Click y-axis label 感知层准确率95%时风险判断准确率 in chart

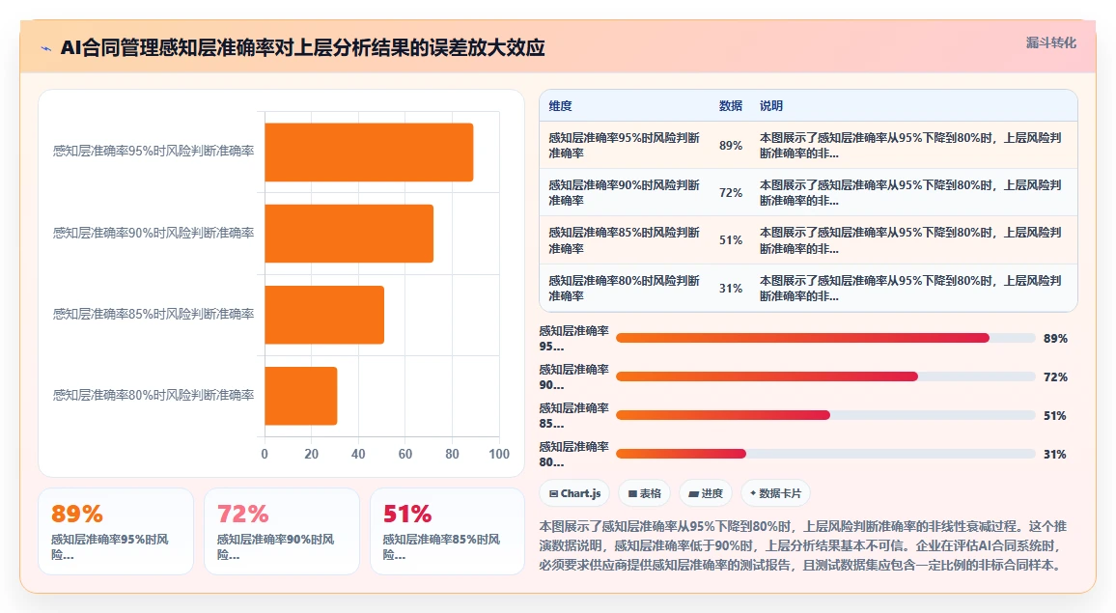[153, 151]
